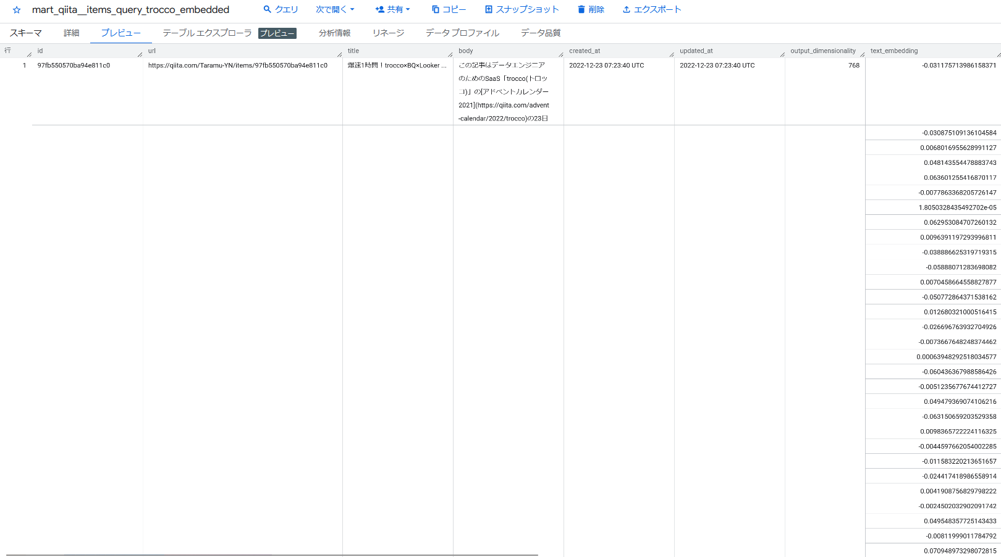
Task: Click the share person icon
Action: click(379, 9)
